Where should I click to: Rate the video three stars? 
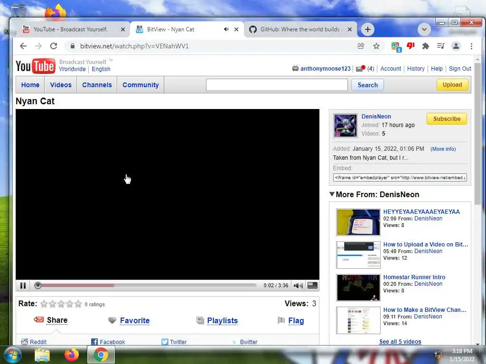point(61,304)
